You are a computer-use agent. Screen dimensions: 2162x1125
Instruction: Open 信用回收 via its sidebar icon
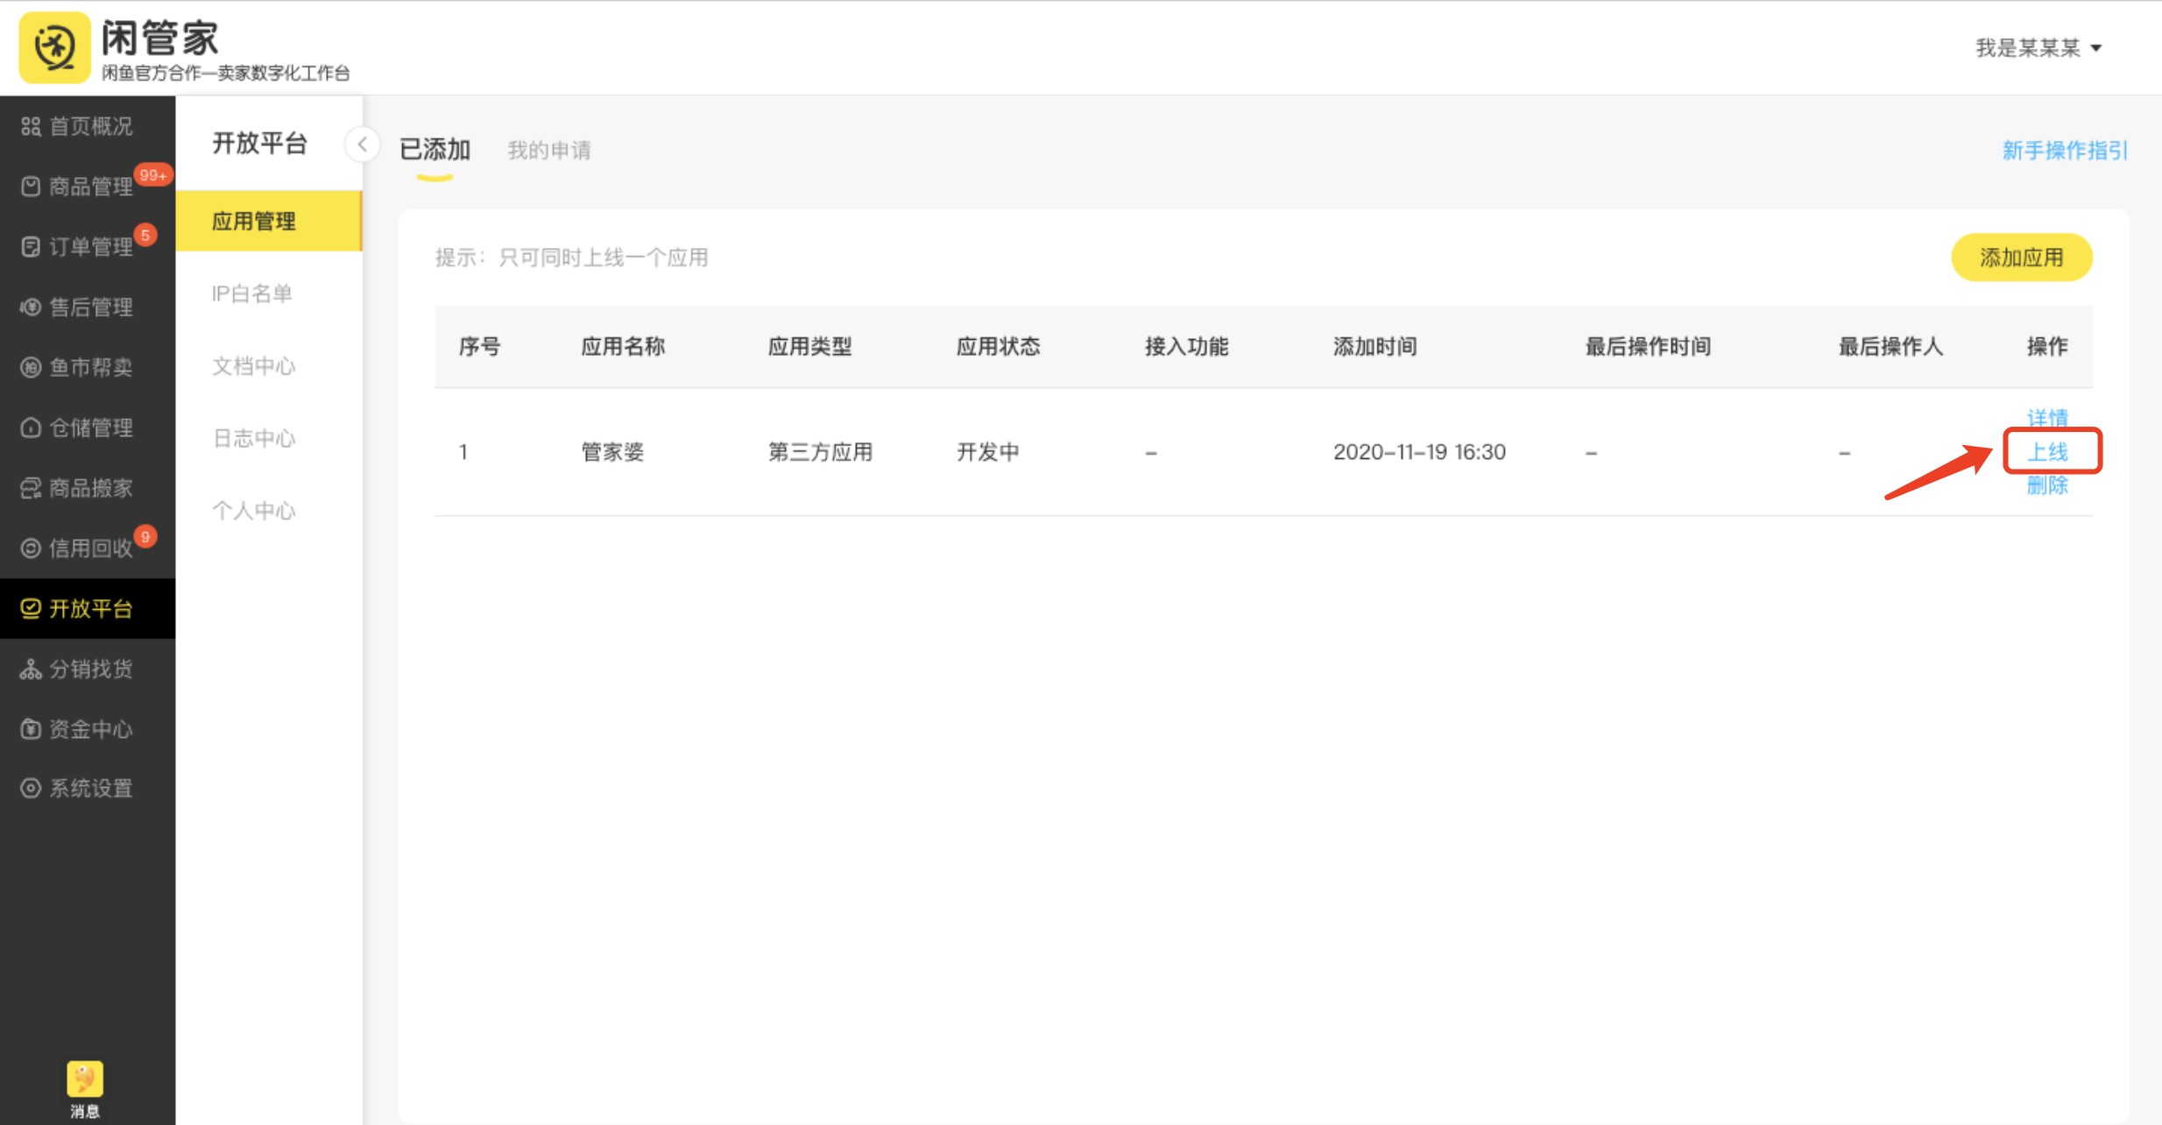pyautogui.click(x=31, y=548)
